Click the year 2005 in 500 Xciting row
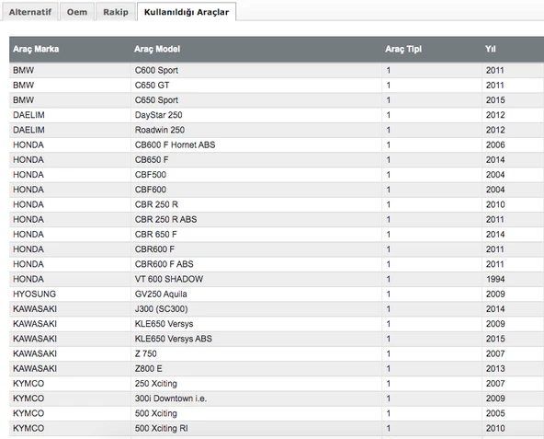Viewport: 544px width, 439px height. click(x=495, y=414)
